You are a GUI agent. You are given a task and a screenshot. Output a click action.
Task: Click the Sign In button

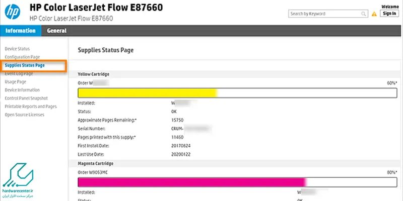(389, 14)
